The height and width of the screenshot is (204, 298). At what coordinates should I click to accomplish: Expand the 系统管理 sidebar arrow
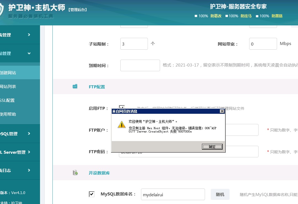click(29, 35)
